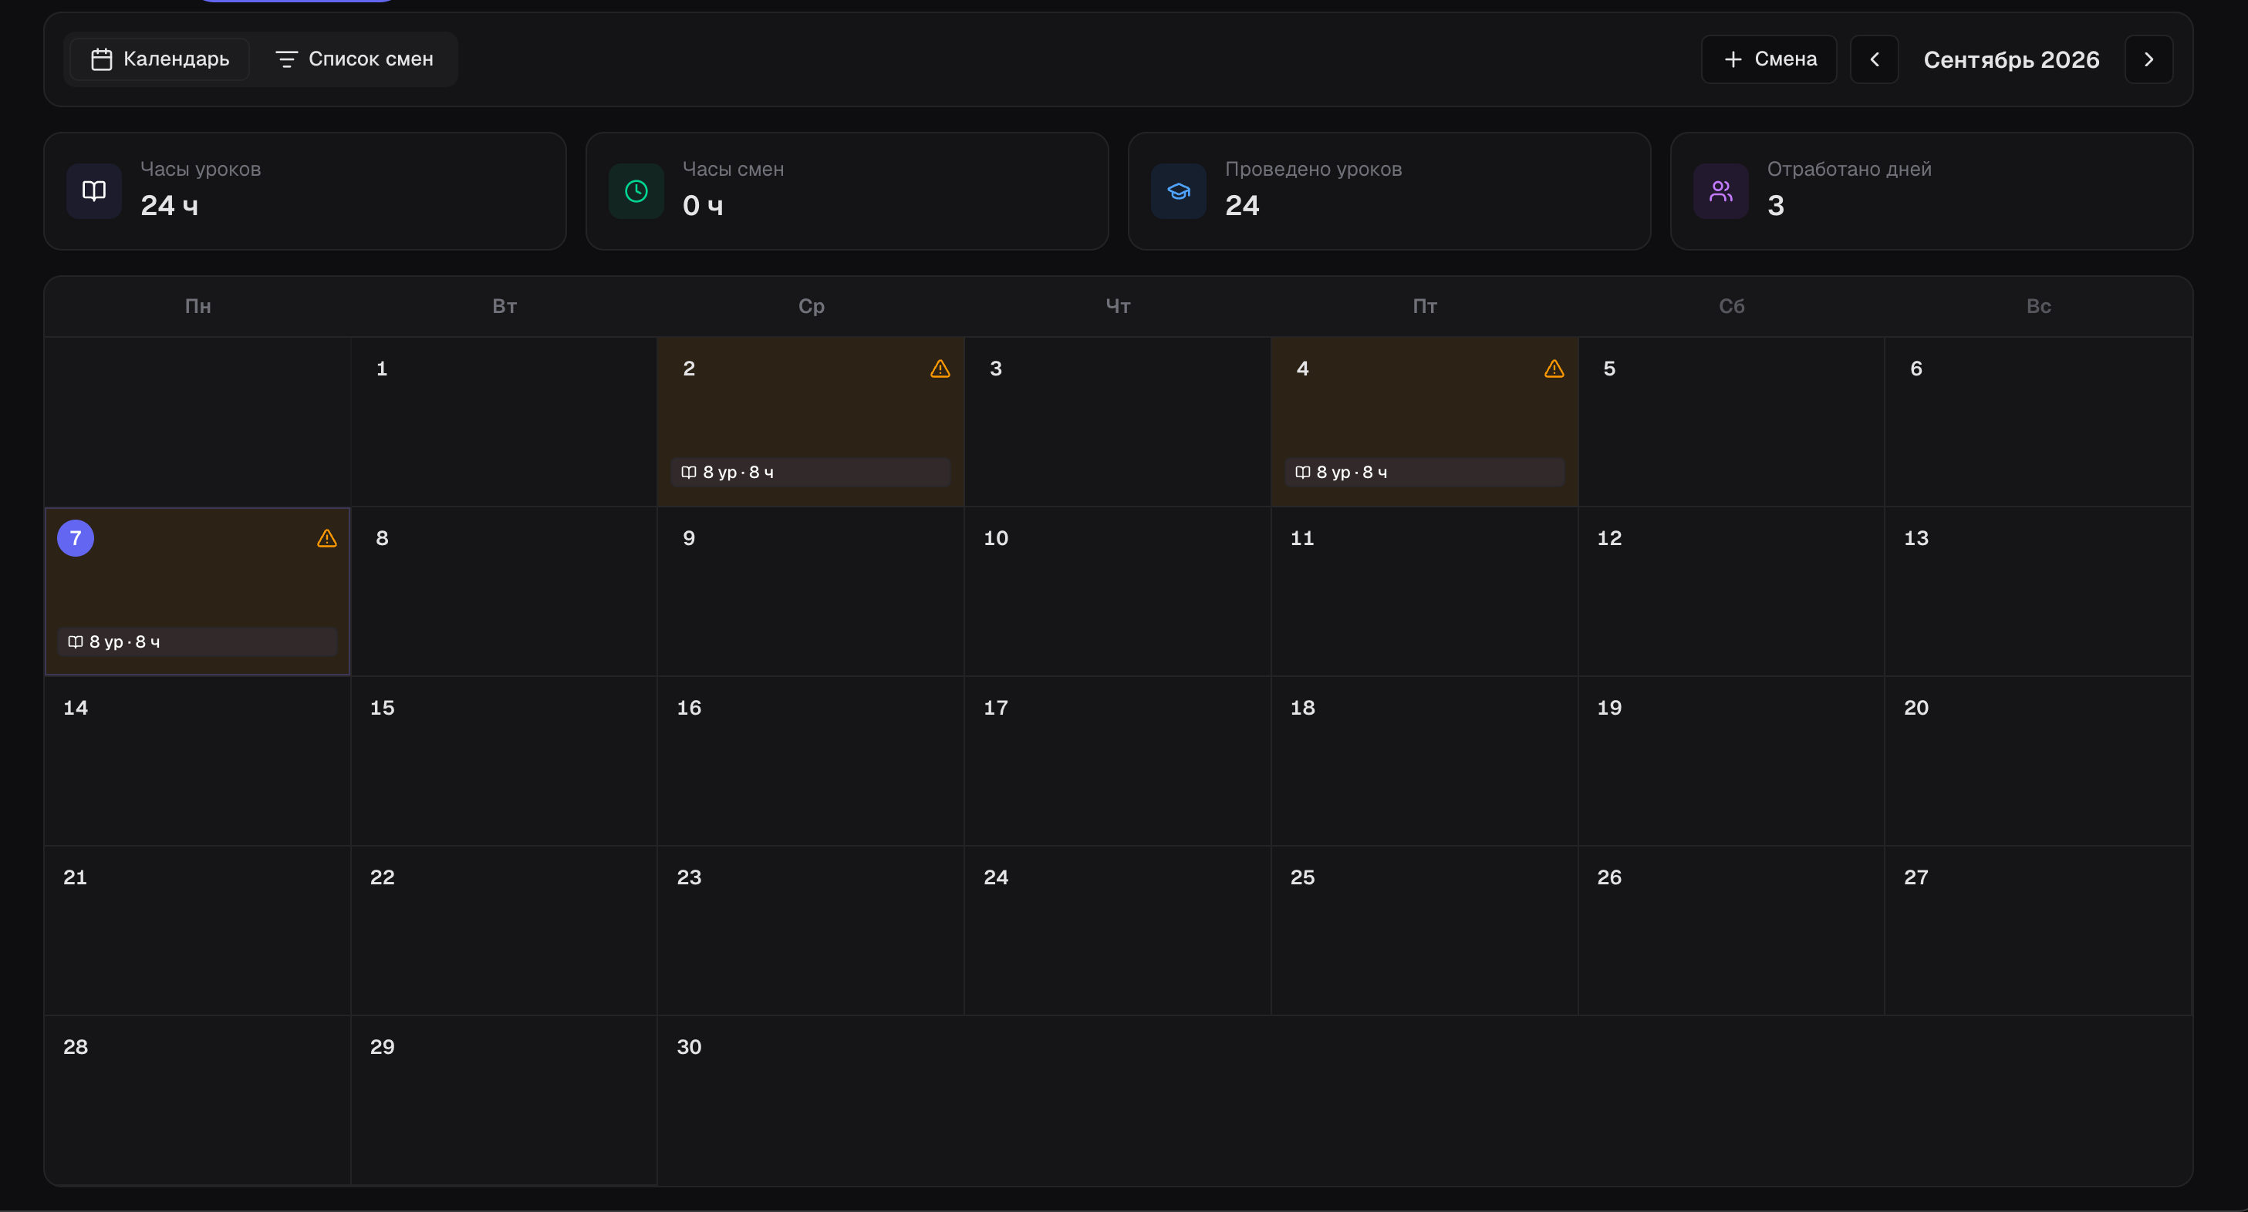2248x1212 pixels.
Task: Add a new Смена
Action: pyautogui.click(x=1769, y=59)
